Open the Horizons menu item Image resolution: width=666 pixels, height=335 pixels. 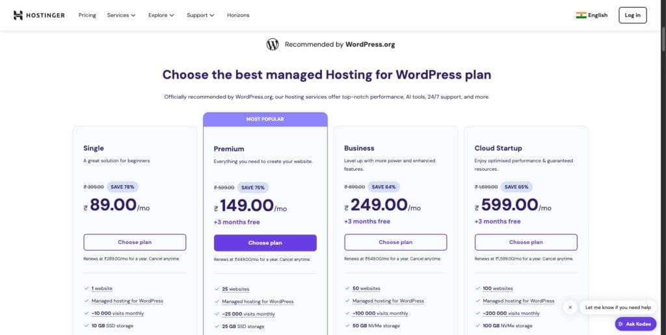(238, 15)
